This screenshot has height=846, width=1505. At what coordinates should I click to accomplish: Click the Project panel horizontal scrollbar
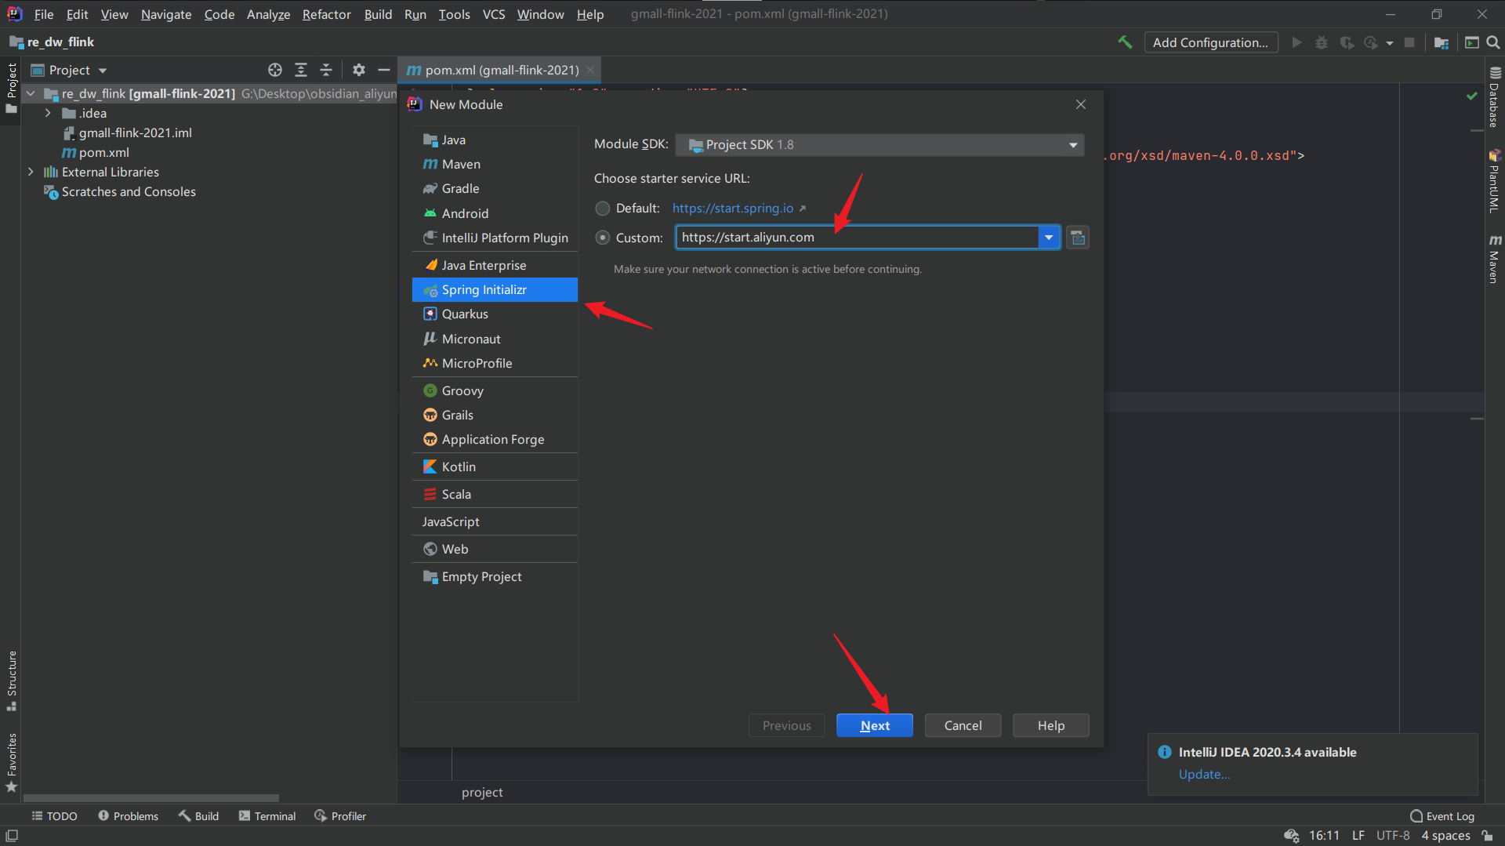point(151,798)
